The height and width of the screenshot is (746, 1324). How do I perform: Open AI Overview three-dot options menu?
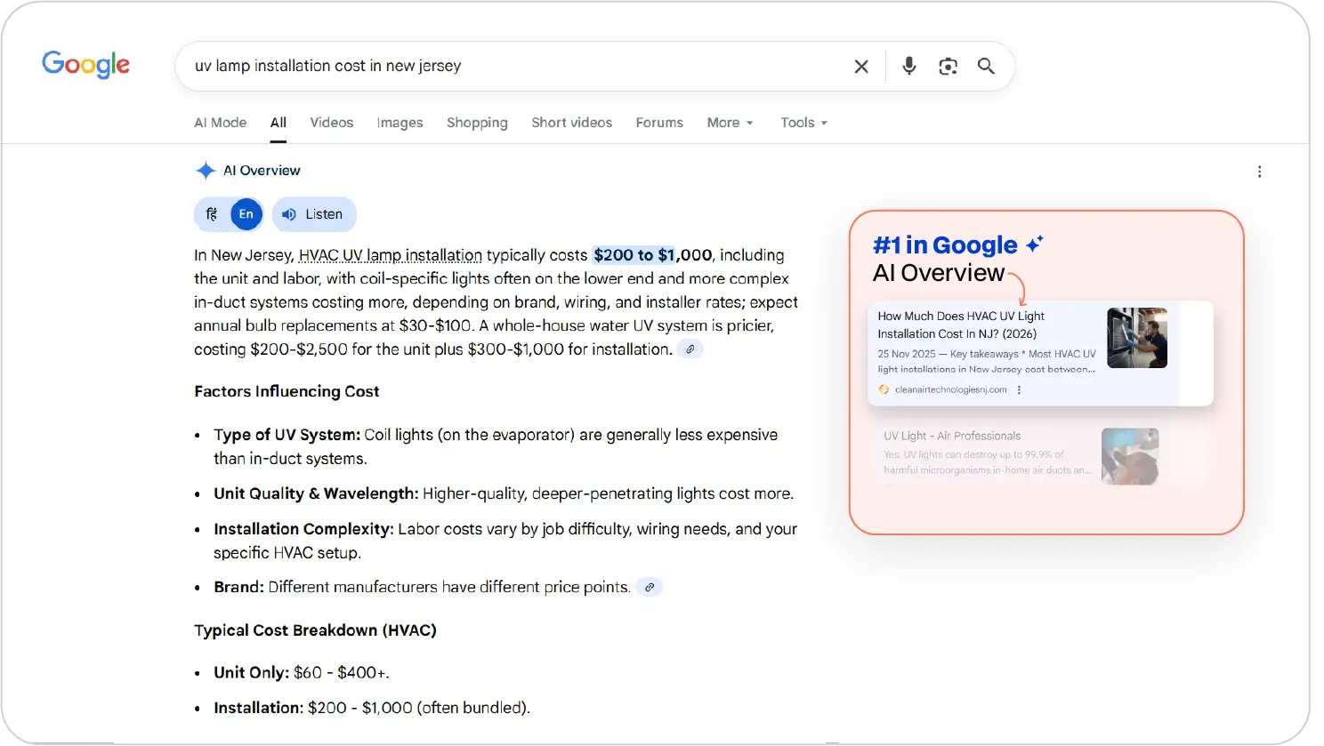click(x=1259, y=172)
